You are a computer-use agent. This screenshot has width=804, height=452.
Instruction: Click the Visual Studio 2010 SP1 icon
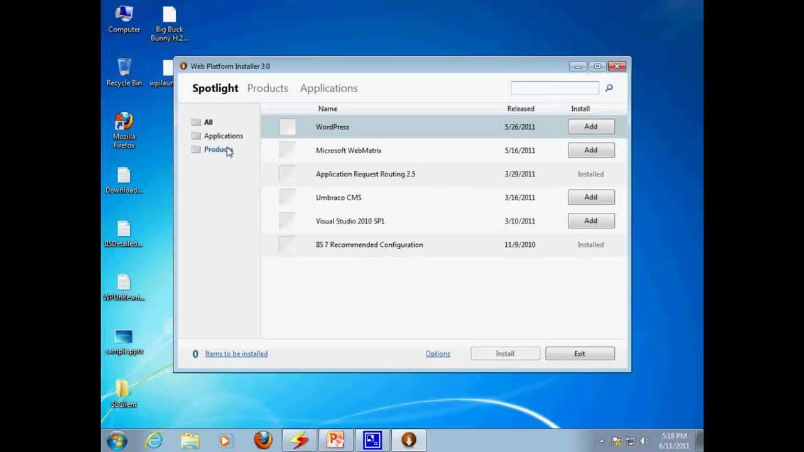[x=287, y=221]
